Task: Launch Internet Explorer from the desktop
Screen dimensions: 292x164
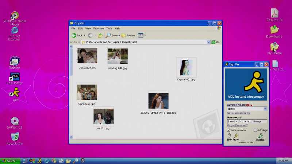Action: tap(15, 31)
